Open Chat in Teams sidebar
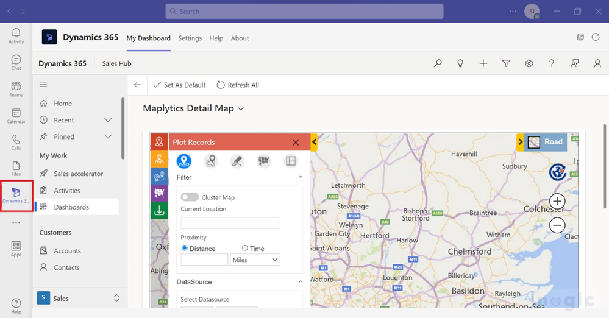 (x=16, y=63)
